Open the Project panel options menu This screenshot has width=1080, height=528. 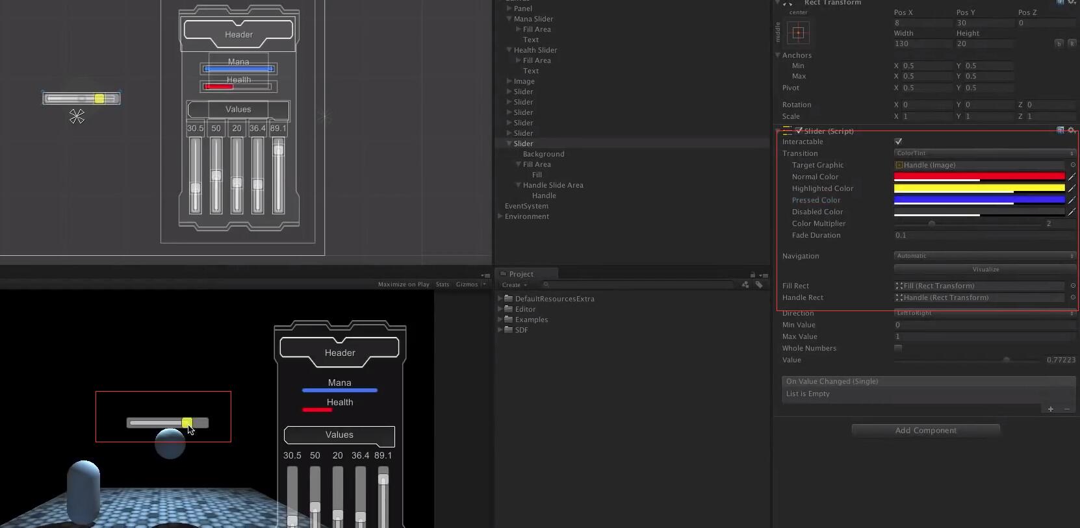click(764, 275)
